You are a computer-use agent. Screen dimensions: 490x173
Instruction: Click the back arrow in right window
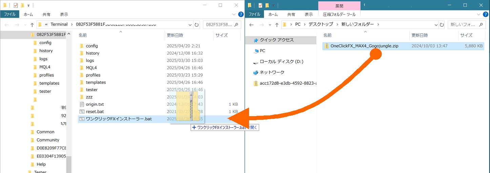252,24
